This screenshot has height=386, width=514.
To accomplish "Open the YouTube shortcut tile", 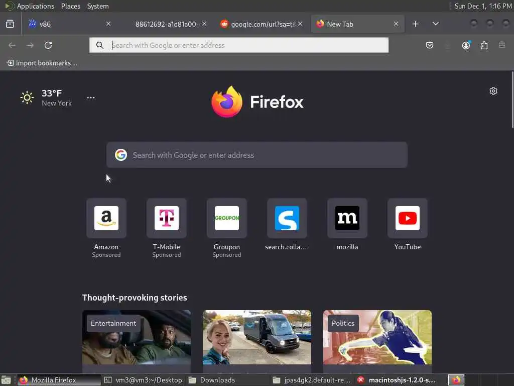I will (408, 225).
